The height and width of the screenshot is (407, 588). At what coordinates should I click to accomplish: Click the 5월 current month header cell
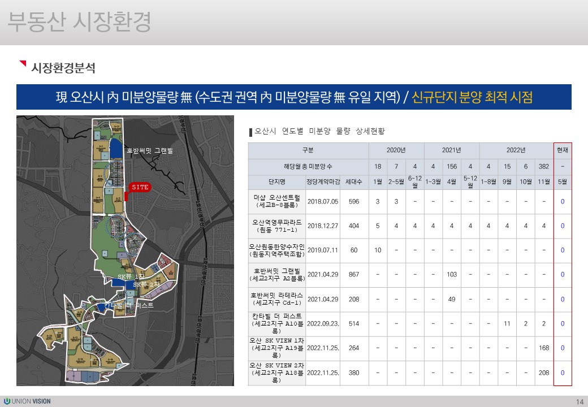563,182
